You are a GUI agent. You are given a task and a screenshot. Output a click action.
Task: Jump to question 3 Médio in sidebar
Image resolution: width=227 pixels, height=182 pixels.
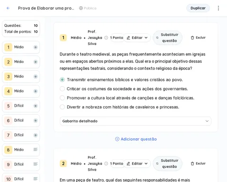[21, 76]
